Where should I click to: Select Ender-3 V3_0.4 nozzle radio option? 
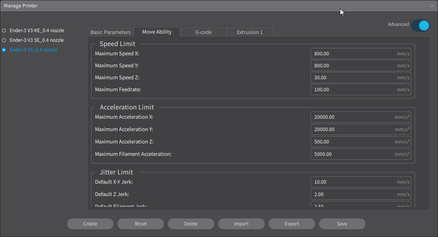[4, 50]
